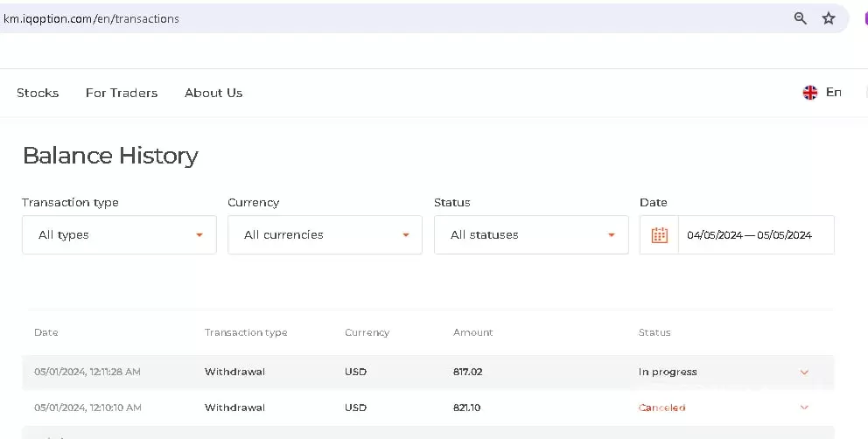Open the calendar icon in Date filter
The height and width of the screenshot is (439, 868).
point(660,235)
